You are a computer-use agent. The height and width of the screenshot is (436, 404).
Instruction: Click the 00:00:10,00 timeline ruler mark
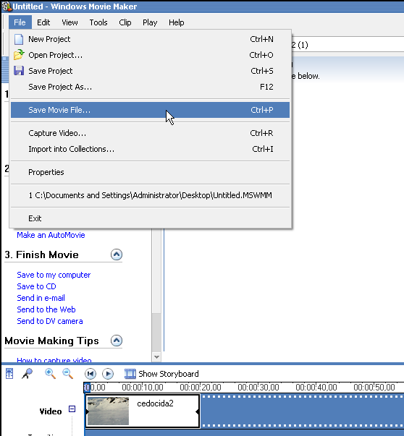143,388
